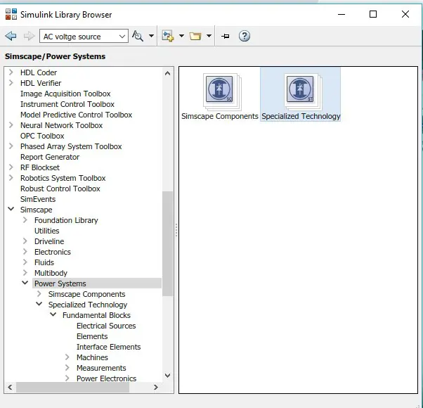Expand the Robotics System Toolbox node
The width and height of the screenshot is (423, 408).
[11, 178]
